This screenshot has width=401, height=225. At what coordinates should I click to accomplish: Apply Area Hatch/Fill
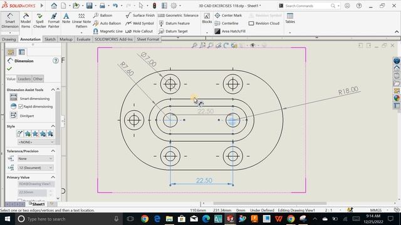[230, 31]
